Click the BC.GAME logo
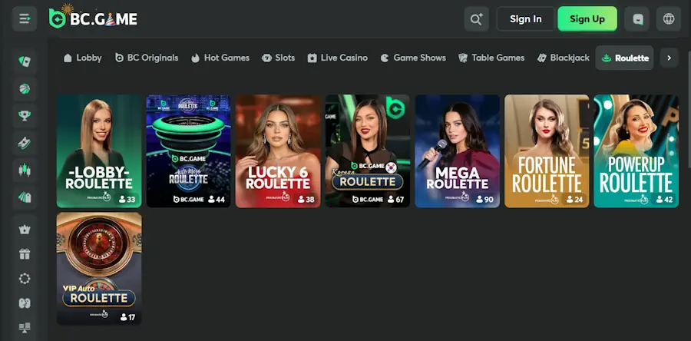This screenshot has width=691, height=341. tap(93, 17)
